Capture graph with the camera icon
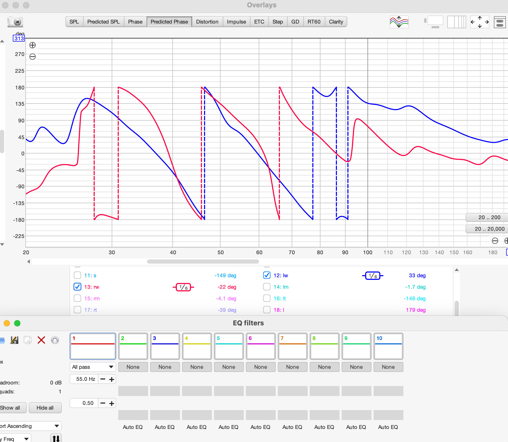 16,22
